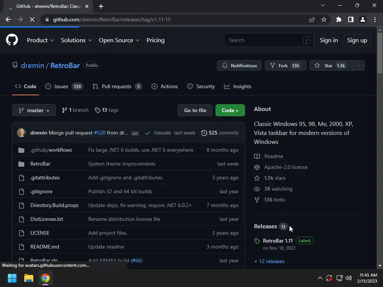Viewport: 383px width, 287px height.
Task: Switch to the Pull requests tab
Action: [117, 86]
